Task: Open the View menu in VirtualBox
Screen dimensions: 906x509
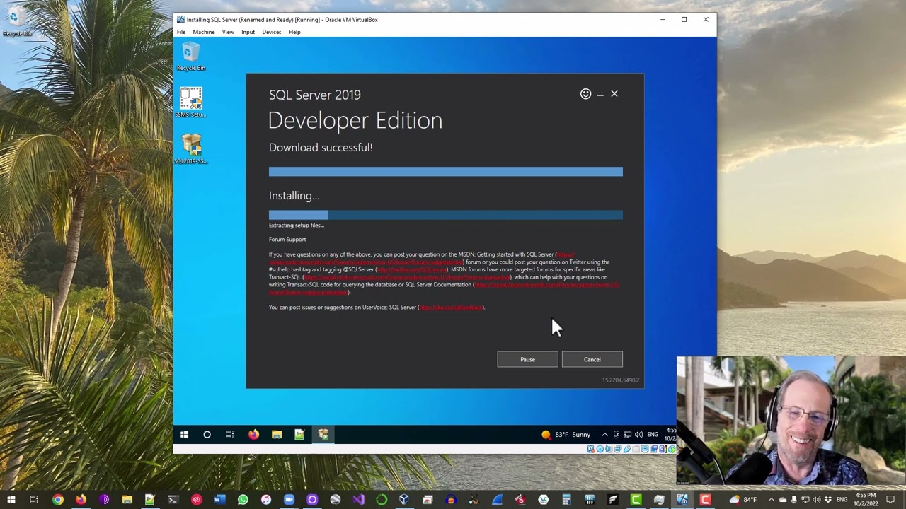Action: [228, 32]
